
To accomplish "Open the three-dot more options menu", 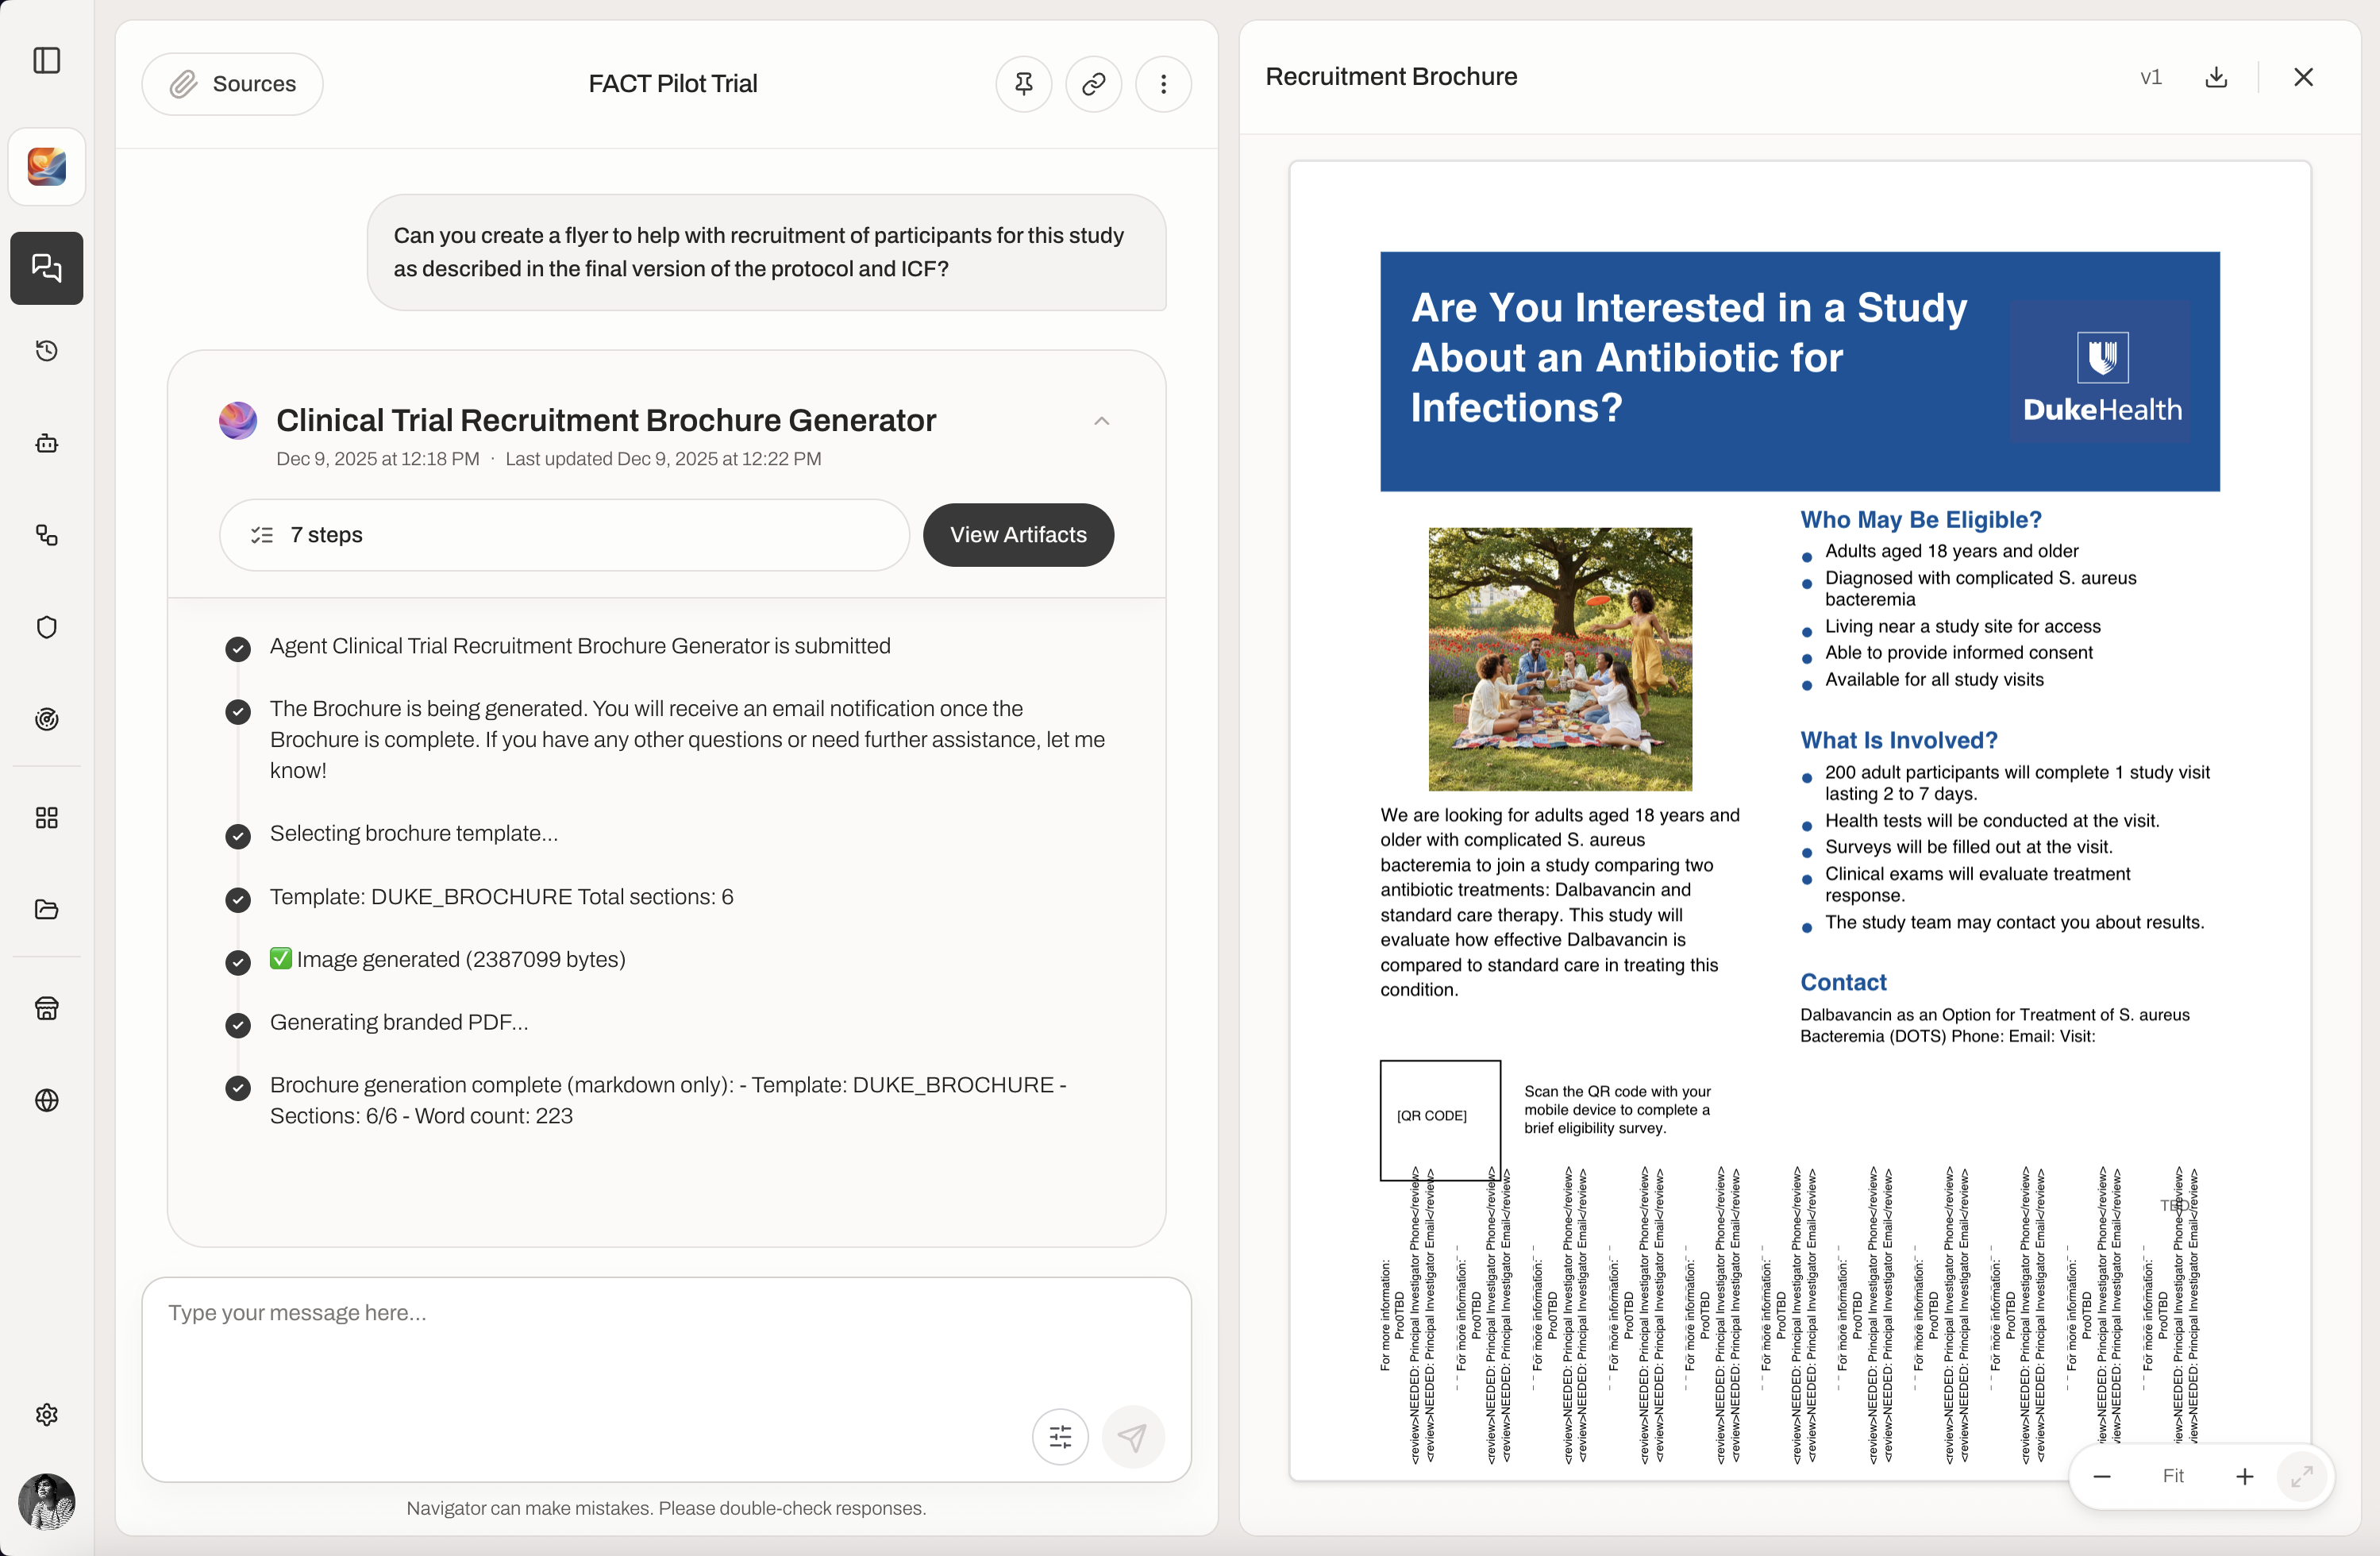I will (1163, 84).
